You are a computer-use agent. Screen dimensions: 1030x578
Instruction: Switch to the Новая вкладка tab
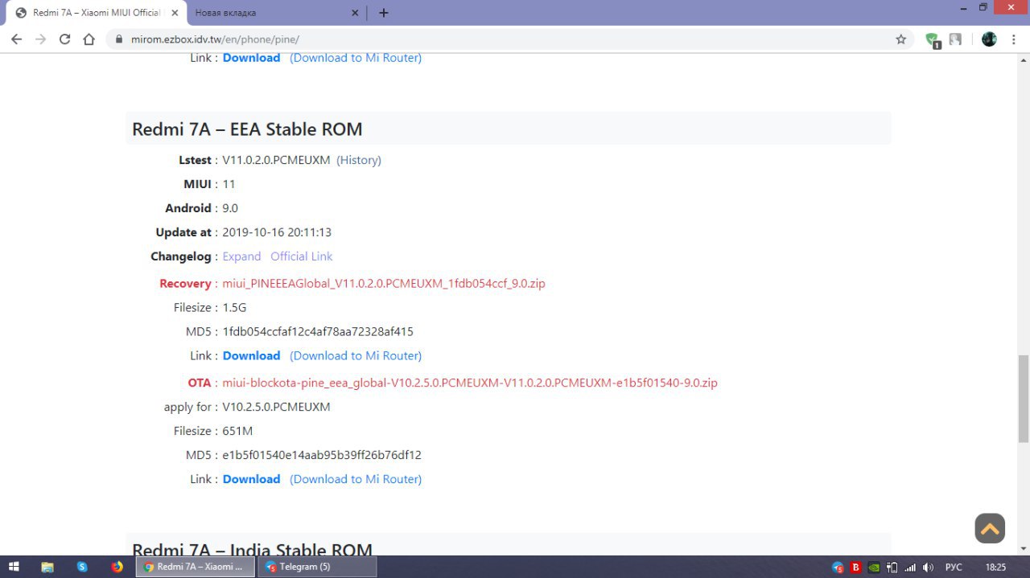(x=278, y=13)
